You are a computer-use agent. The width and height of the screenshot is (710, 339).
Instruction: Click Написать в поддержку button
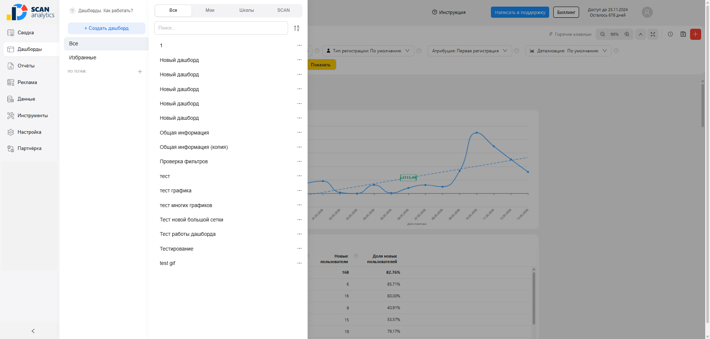pos(520,12)
